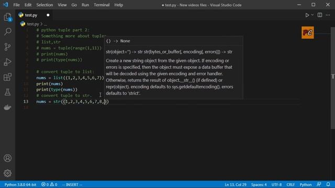The height and width of the screenshot is (188, 335).
Task: Open the Source Control view
Action: click(x=7, y=47)
